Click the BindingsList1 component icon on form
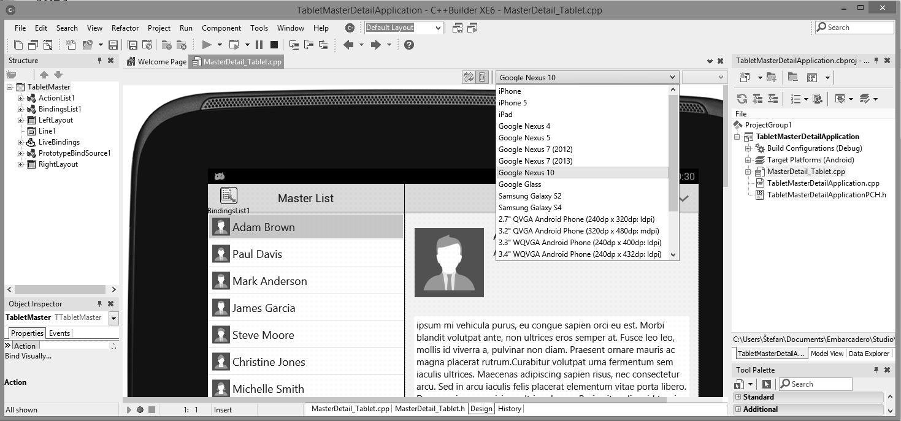Viewport: 901px width, 421px height. (228, 195)
